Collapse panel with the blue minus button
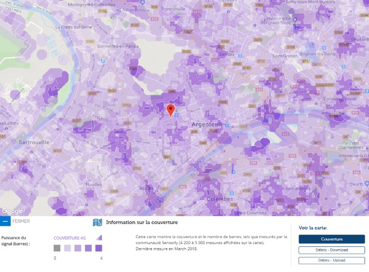Viewport: 369px width, 272px height. [5, 221]
